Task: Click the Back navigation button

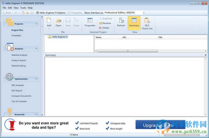Action: (7, 13)
